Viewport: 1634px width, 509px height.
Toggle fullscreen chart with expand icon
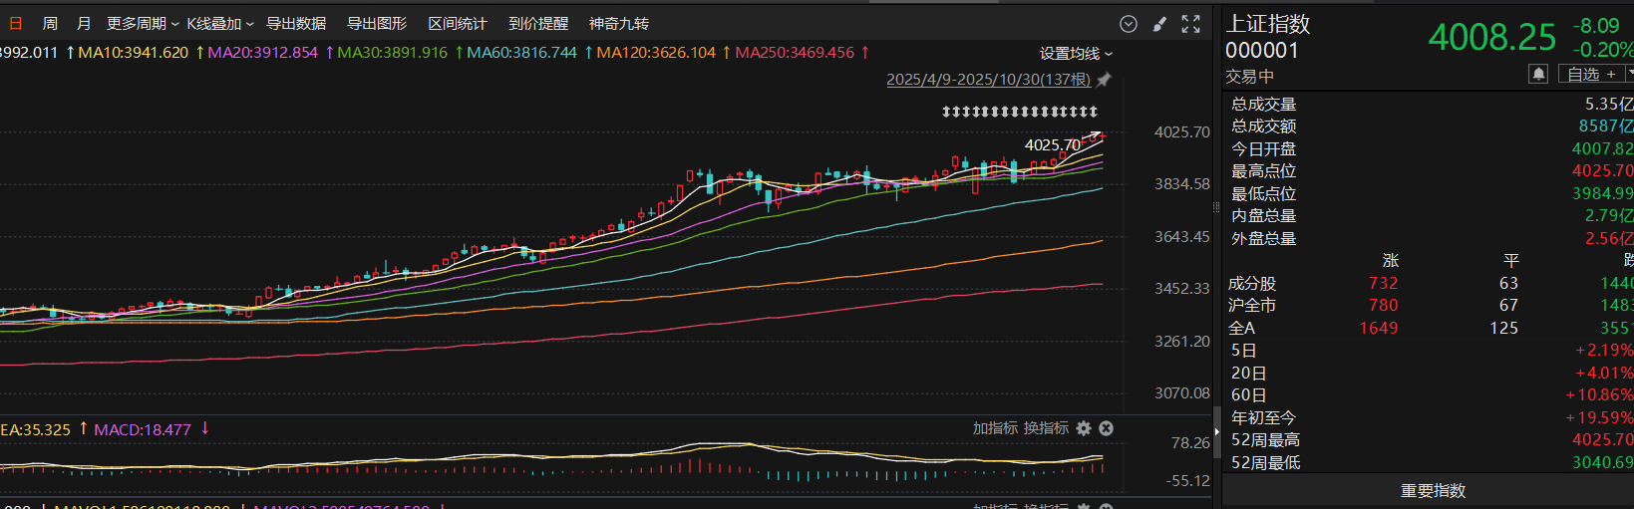coord(1190,24)
